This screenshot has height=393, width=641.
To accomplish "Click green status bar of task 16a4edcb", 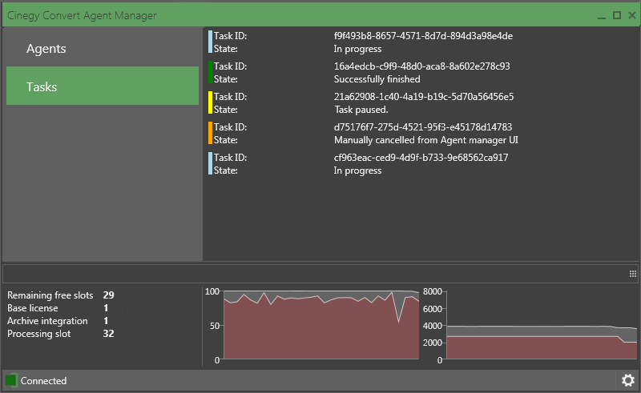I will (210, 72).
